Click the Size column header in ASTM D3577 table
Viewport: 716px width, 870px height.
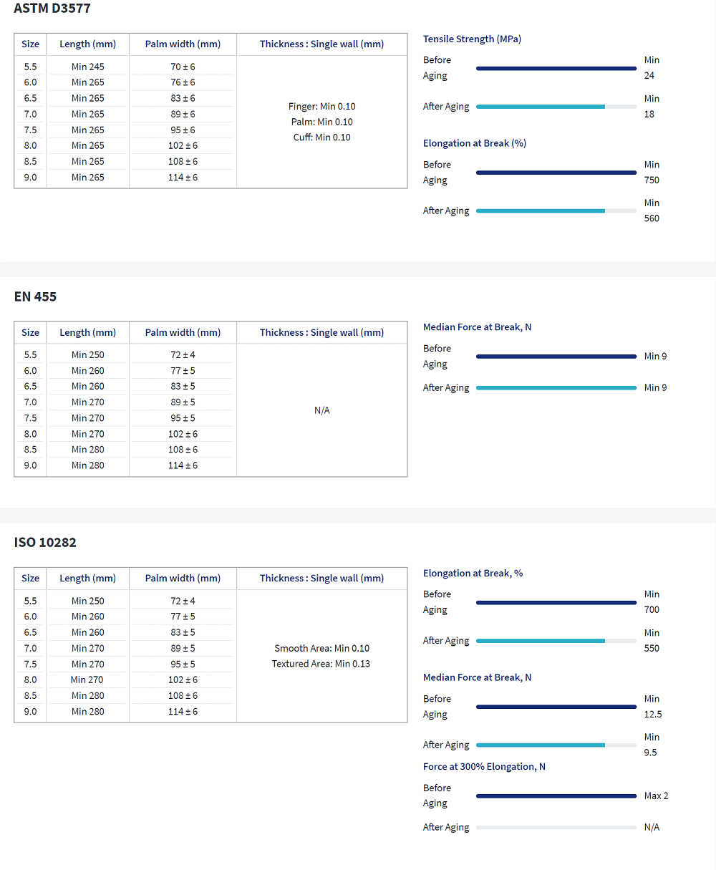pyautogui.click(x=30, y=44)
